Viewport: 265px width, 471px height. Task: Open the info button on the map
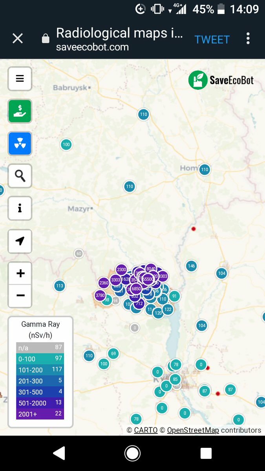(20, 208)
